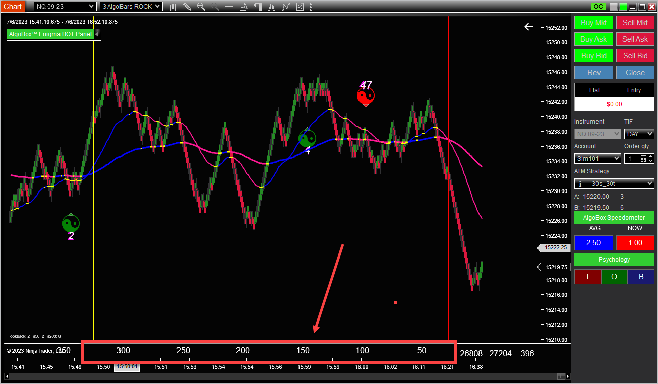Open the AlgoBox Enigma BOT Panel button
The height and width of the screenshot is (384, 658).
[50, 34]
